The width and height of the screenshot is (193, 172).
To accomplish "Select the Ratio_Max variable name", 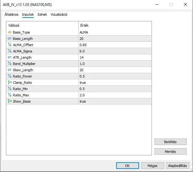I will [21, 95].
